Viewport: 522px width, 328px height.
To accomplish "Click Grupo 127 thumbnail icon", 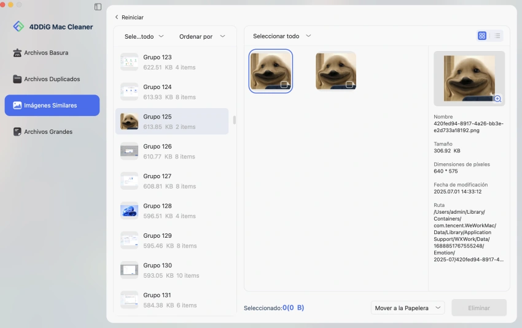I will click(x=129, y=181).
